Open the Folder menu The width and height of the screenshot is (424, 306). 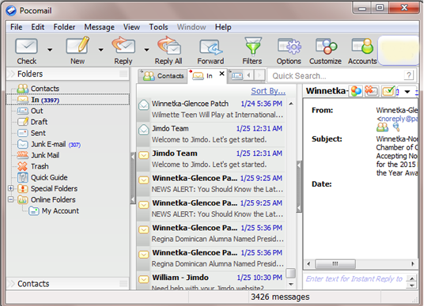64,27
